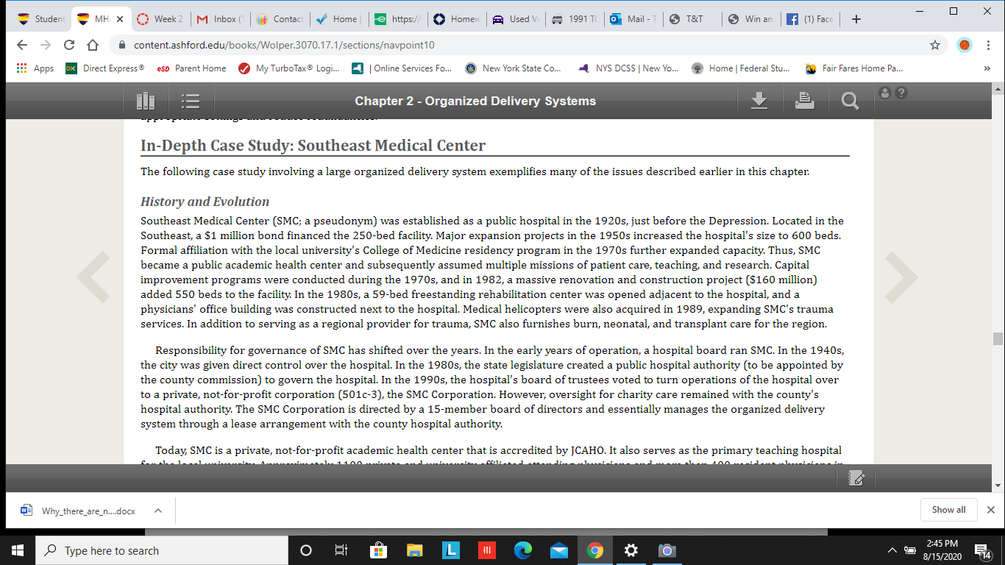
Task: Switch to the T&T tab
Action: [x=692, y=19]
